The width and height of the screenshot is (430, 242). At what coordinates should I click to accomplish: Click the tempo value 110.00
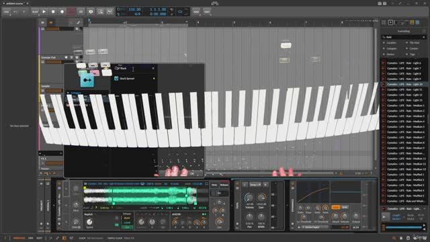[x=134, y=9]
